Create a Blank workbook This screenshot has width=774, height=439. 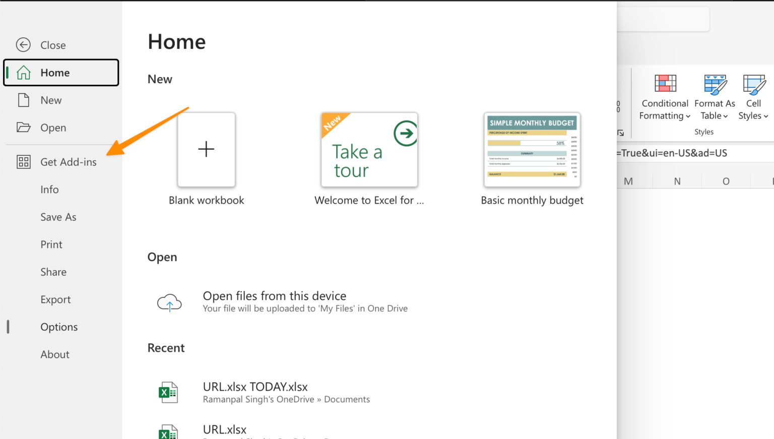[x=206, y=149]
